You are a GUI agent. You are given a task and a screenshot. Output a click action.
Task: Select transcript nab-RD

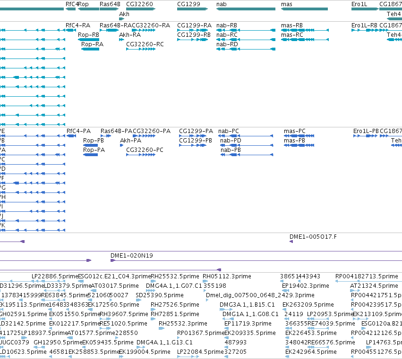pyautogui.click(x=227, y=44)
